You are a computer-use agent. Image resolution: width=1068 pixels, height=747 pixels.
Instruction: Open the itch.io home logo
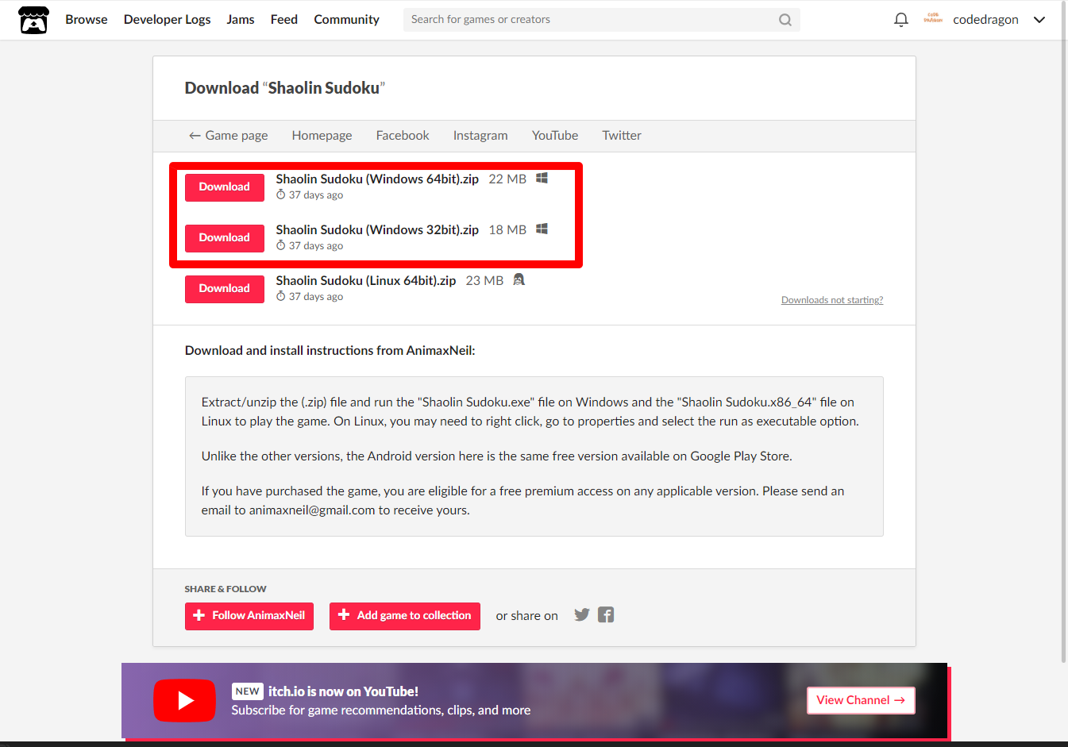tap(33, 20)
